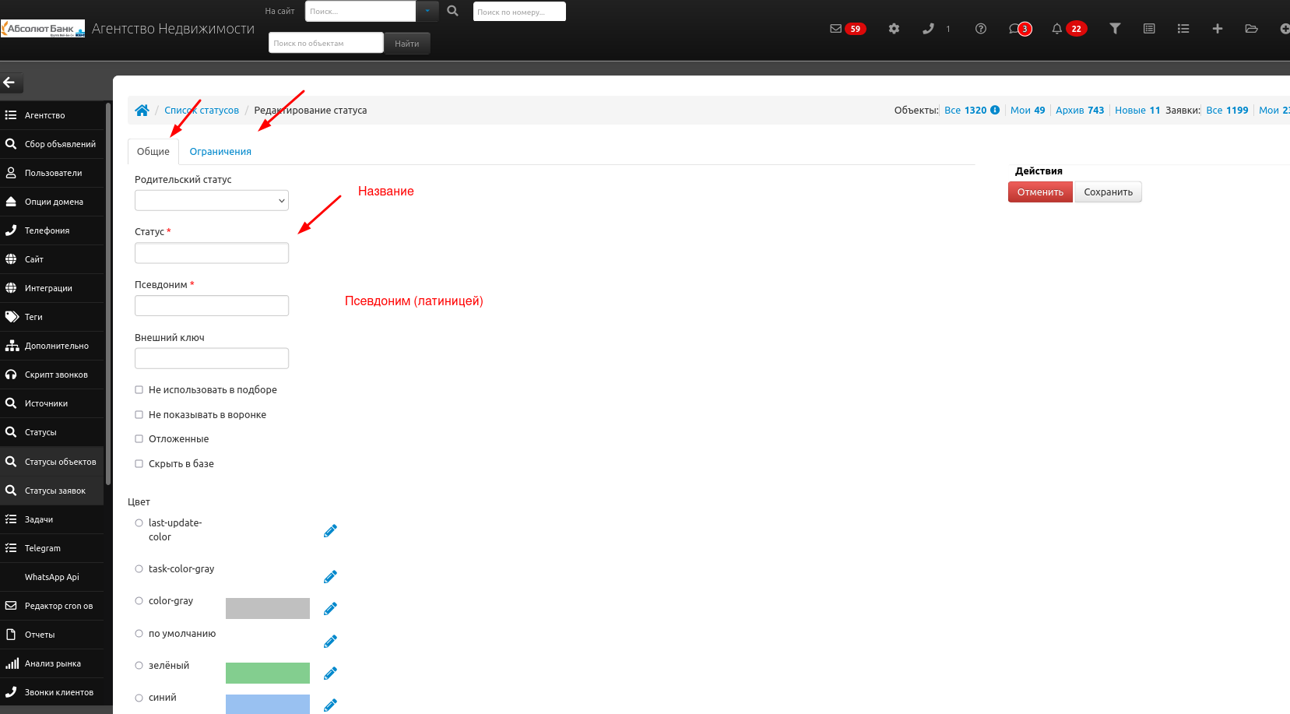The width and height of the screenshot is (1290, 714).
Task: Open Статусы заявок sidebar item
Action: coord(52,491)
